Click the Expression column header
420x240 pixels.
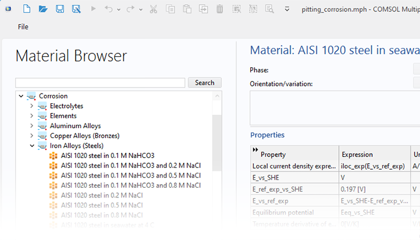coord(357,154)
